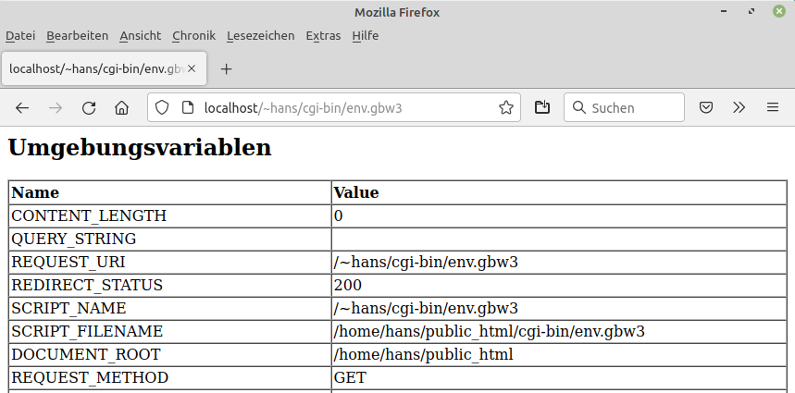This screenshot has height=393, width=795.
Task: Open the Extras menu
Action: [x=323, y=36]
